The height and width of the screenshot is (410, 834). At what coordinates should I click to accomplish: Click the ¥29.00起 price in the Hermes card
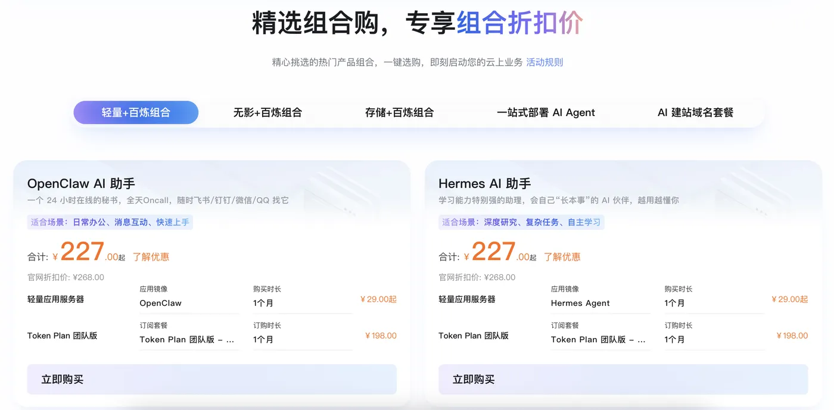point(789,299)
